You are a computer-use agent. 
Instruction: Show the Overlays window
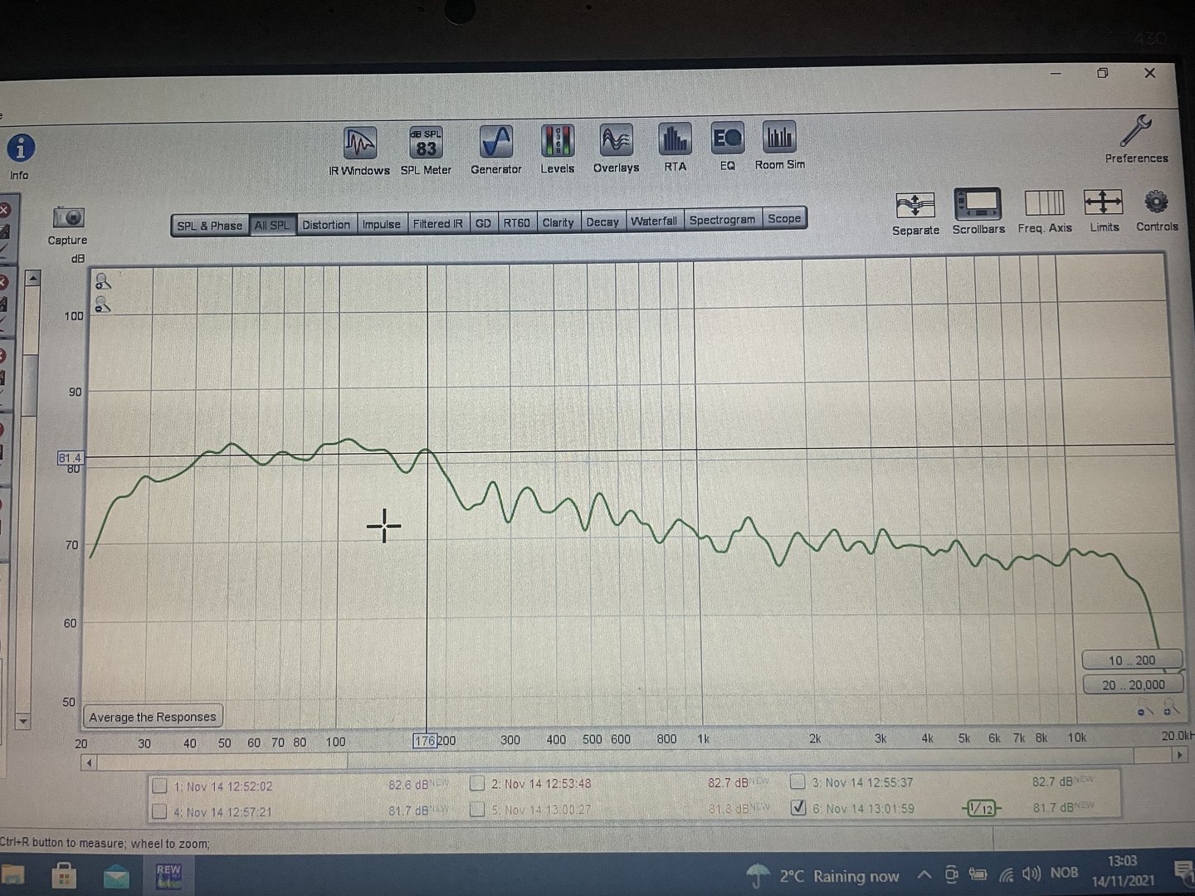[x=616, y=148]
